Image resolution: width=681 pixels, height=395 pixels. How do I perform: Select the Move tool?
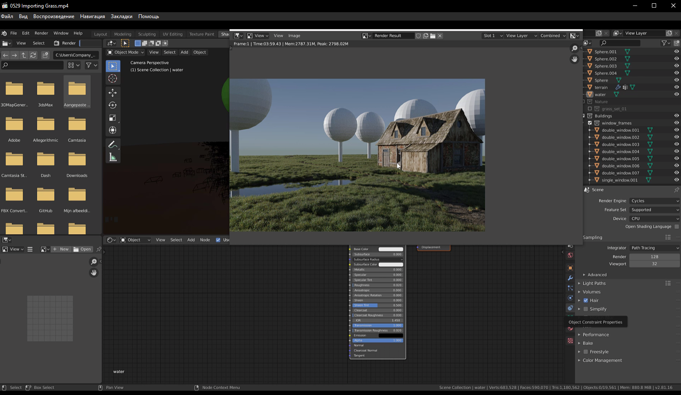(x=113, y=93)
